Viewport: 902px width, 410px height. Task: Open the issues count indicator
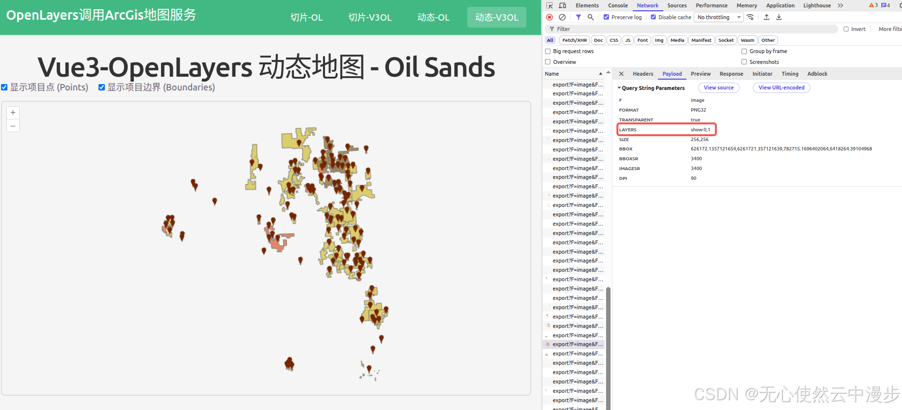click(x=886, y=5)
